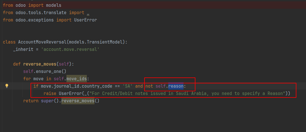Click 'odoo.tools.translate' import module

(41, 13)
